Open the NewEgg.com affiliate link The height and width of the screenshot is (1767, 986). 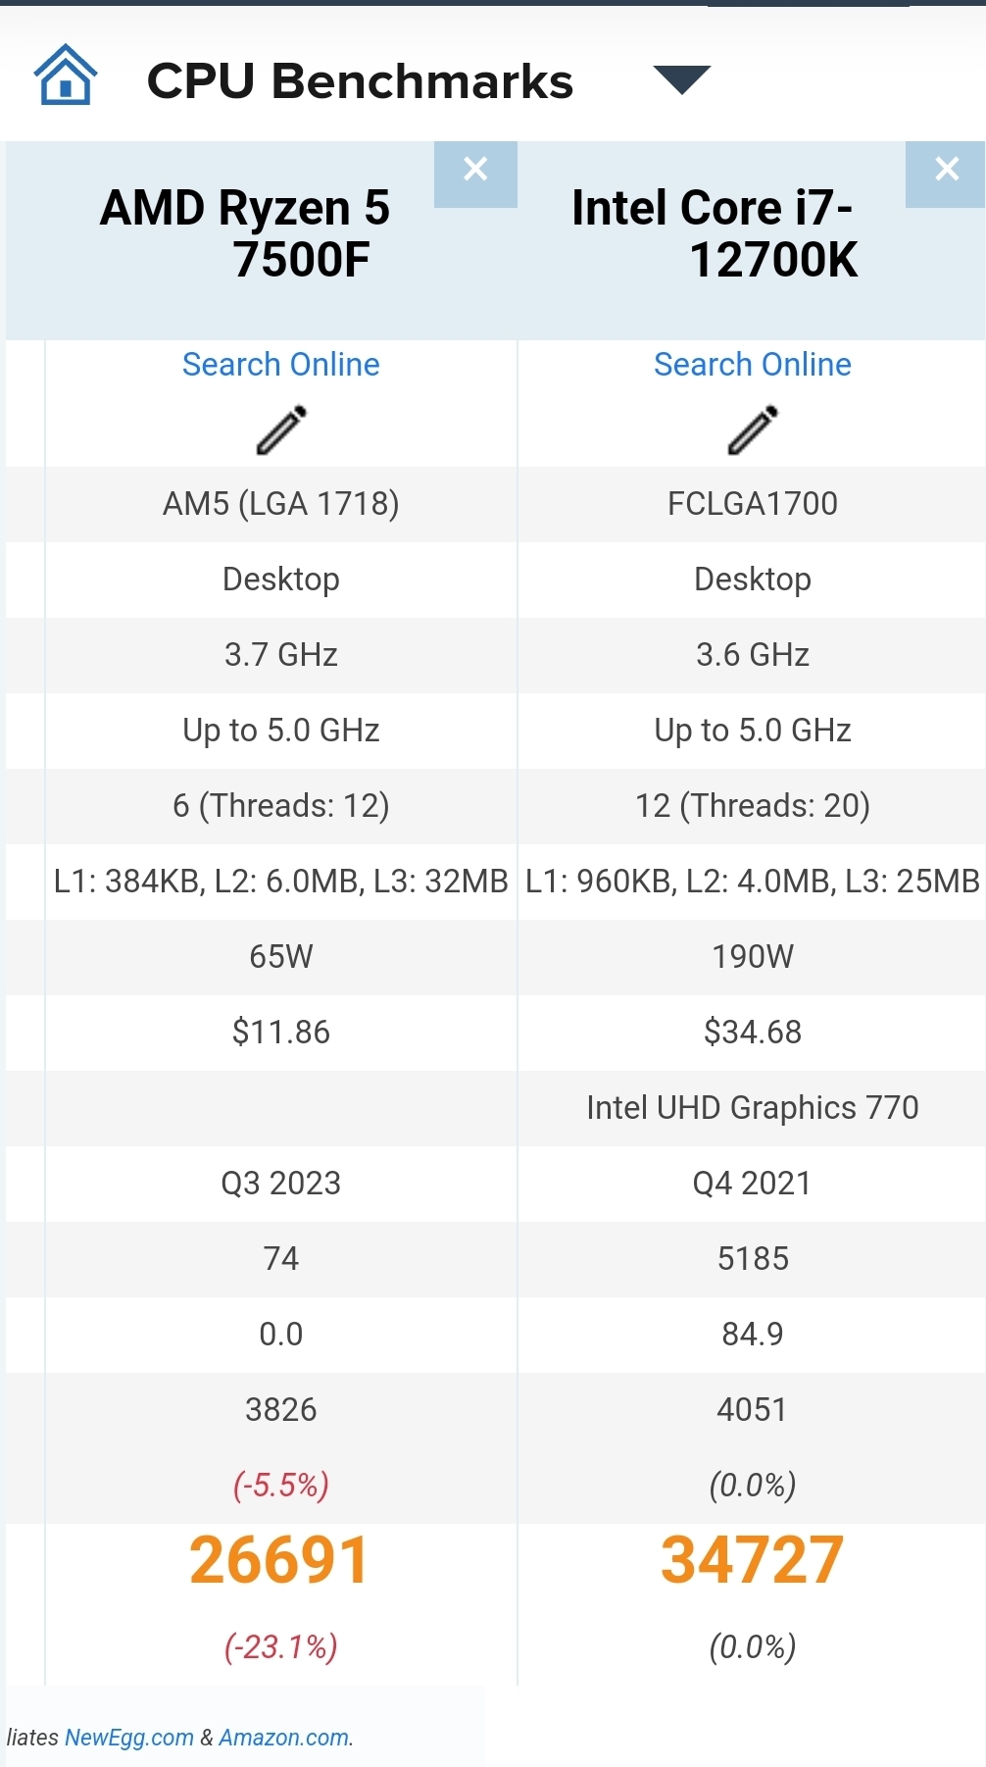click(x=129, y=1738)
